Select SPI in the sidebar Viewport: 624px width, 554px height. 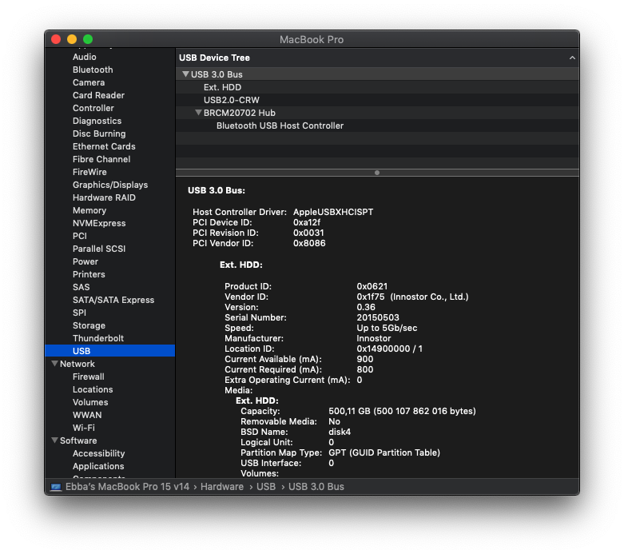point(79,313)
